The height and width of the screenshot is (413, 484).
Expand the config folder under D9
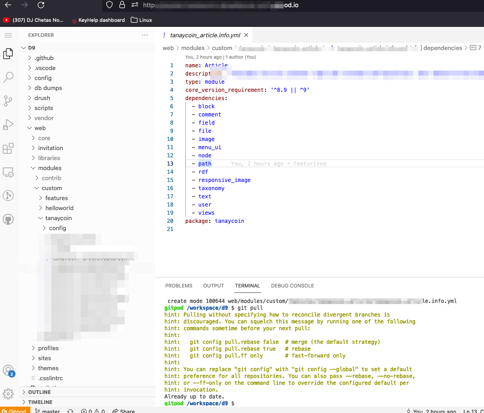pyautogui.click(x=87, y=78)
